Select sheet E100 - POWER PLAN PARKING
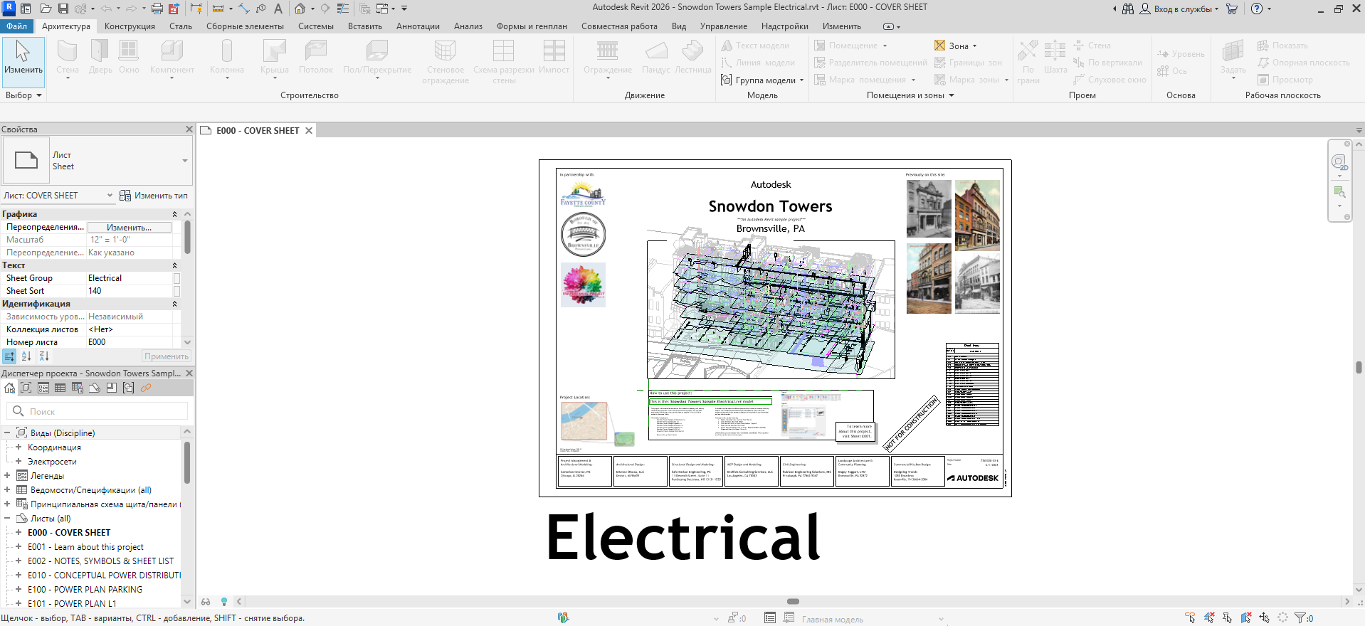Screen dimensions: 1365x626 85,589
